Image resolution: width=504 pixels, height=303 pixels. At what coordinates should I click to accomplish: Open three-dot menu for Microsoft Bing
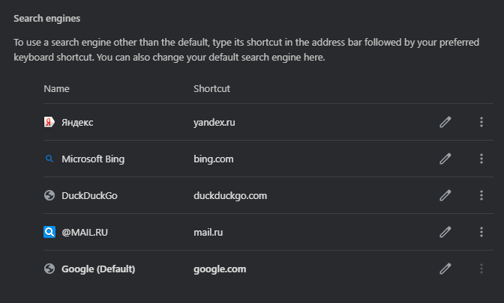(x=481, y=159)
